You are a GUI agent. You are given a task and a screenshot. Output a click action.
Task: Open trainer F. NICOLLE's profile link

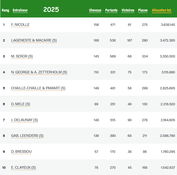pyautogui.click(x=20, y=25)
